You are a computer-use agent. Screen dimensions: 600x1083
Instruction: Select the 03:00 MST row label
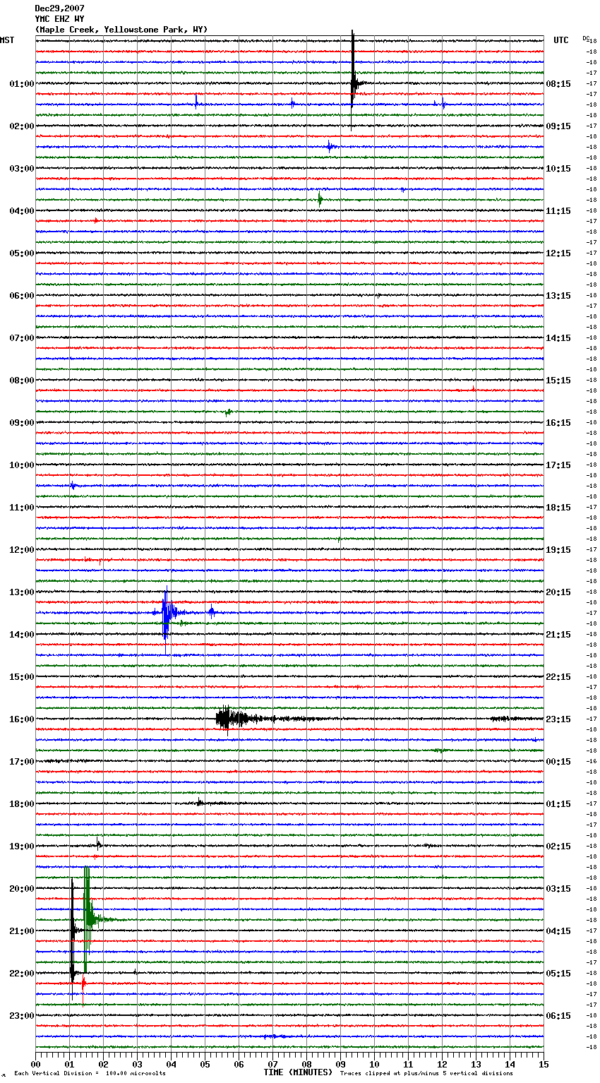coord(22,169)
